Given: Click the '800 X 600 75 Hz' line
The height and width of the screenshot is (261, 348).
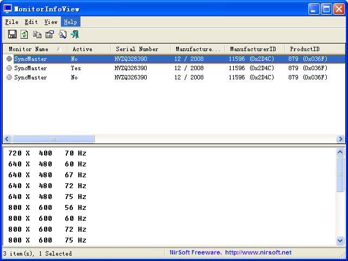Looking at the screenshot, I should (47, 240).
